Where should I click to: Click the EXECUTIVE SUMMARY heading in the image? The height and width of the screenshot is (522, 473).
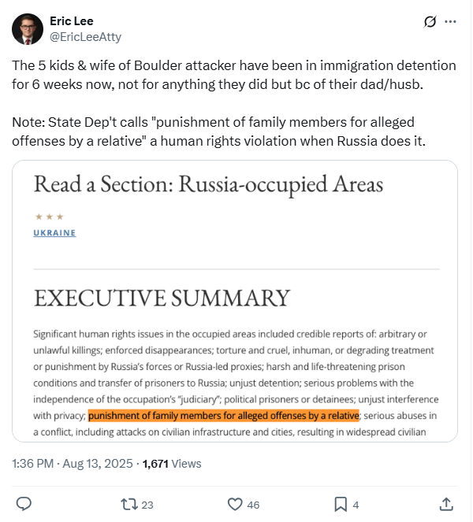[162, 298]
